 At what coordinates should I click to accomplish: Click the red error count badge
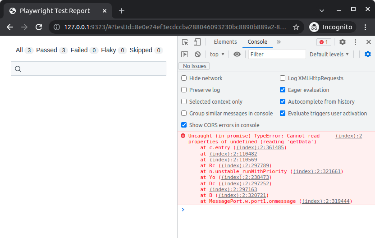(x=324, y=42)
